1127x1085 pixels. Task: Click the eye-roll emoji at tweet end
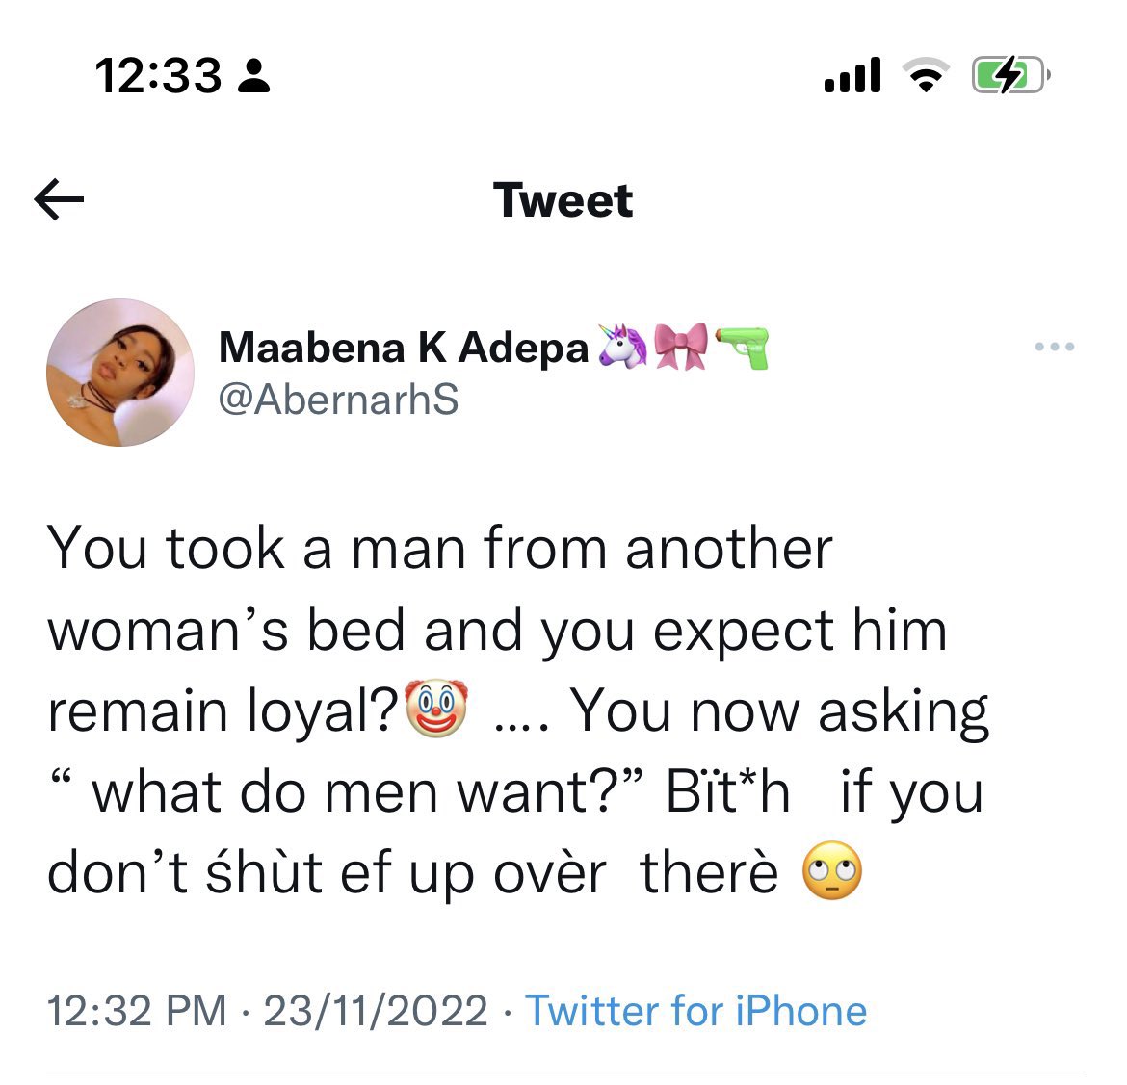tap(831, 870)
